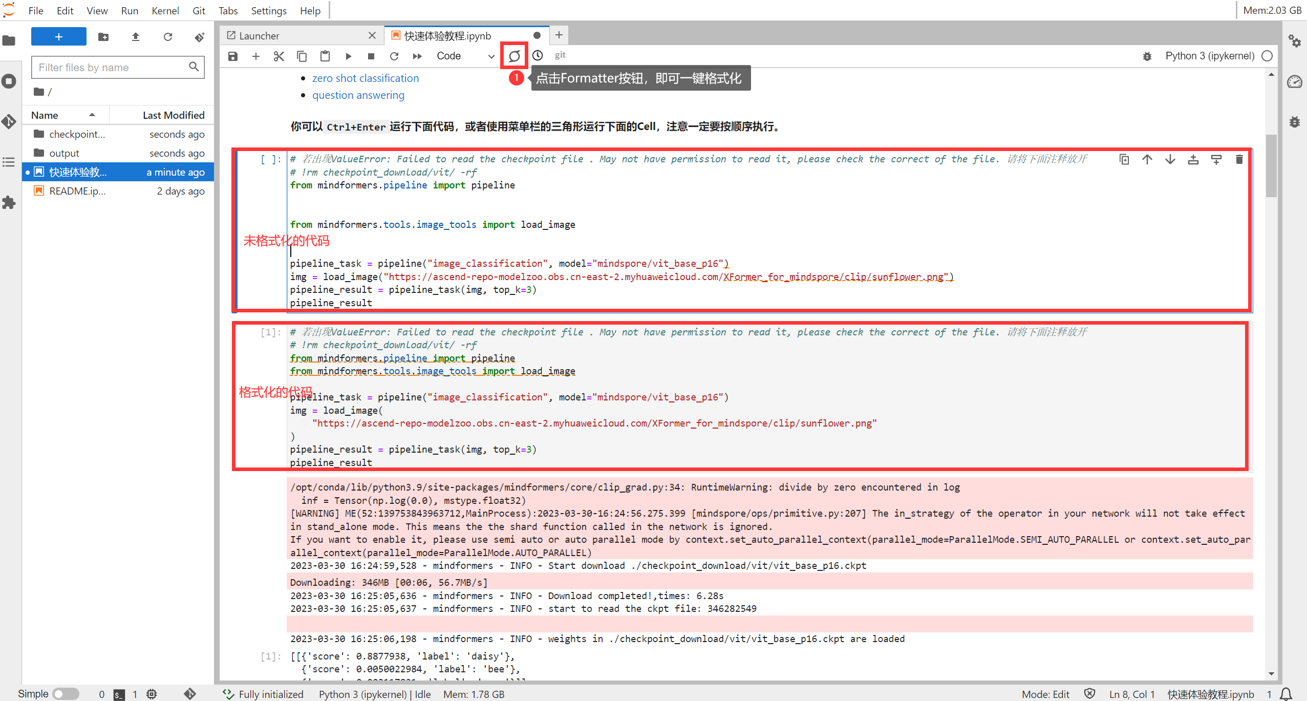Image resolution: width=1307 pixels, height=701 pixels.
Task: Click the notebook vertical scrollbar thumb
Action: pyautogui.click(x=1271, y=165)
